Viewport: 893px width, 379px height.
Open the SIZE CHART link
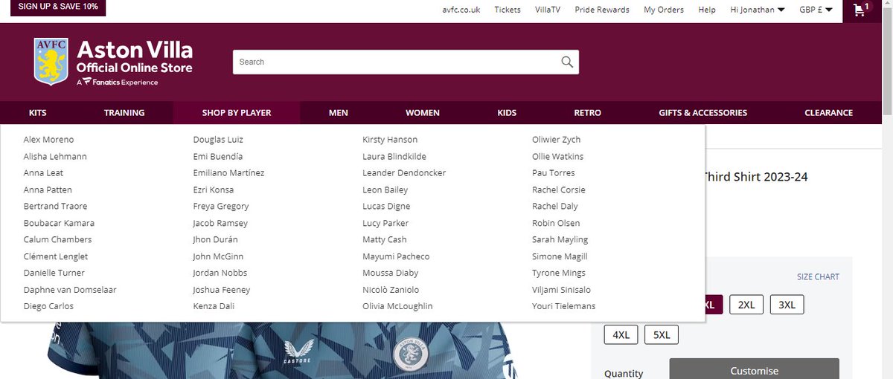pyautogui.click(x=818, y=277)
